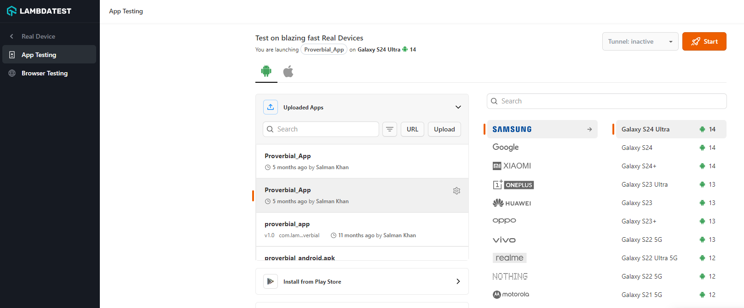This screenshot has width=744, height=308.
Task: Select the Android platform tab
Action: (266, 71)
